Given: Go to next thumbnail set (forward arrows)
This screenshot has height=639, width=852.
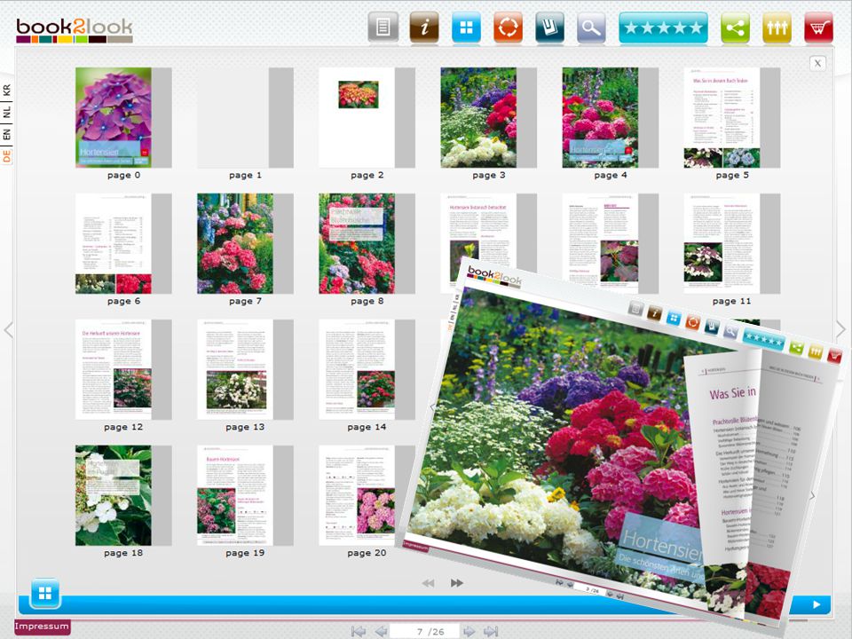Looking at the screenshot, I should coord(457,583).
